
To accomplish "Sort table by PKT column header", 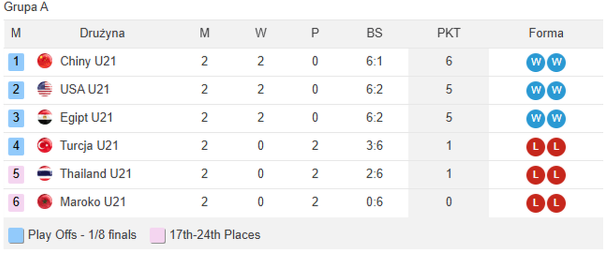I will (x=448, y=34).
